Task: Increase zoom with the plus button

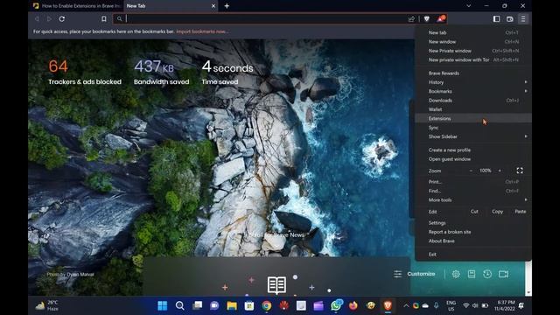Action: (500, 171)
